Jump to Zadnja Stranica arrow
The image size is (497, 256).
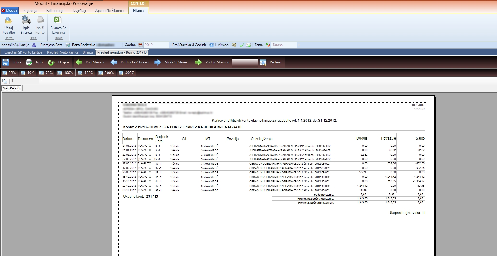coord(199,62)
